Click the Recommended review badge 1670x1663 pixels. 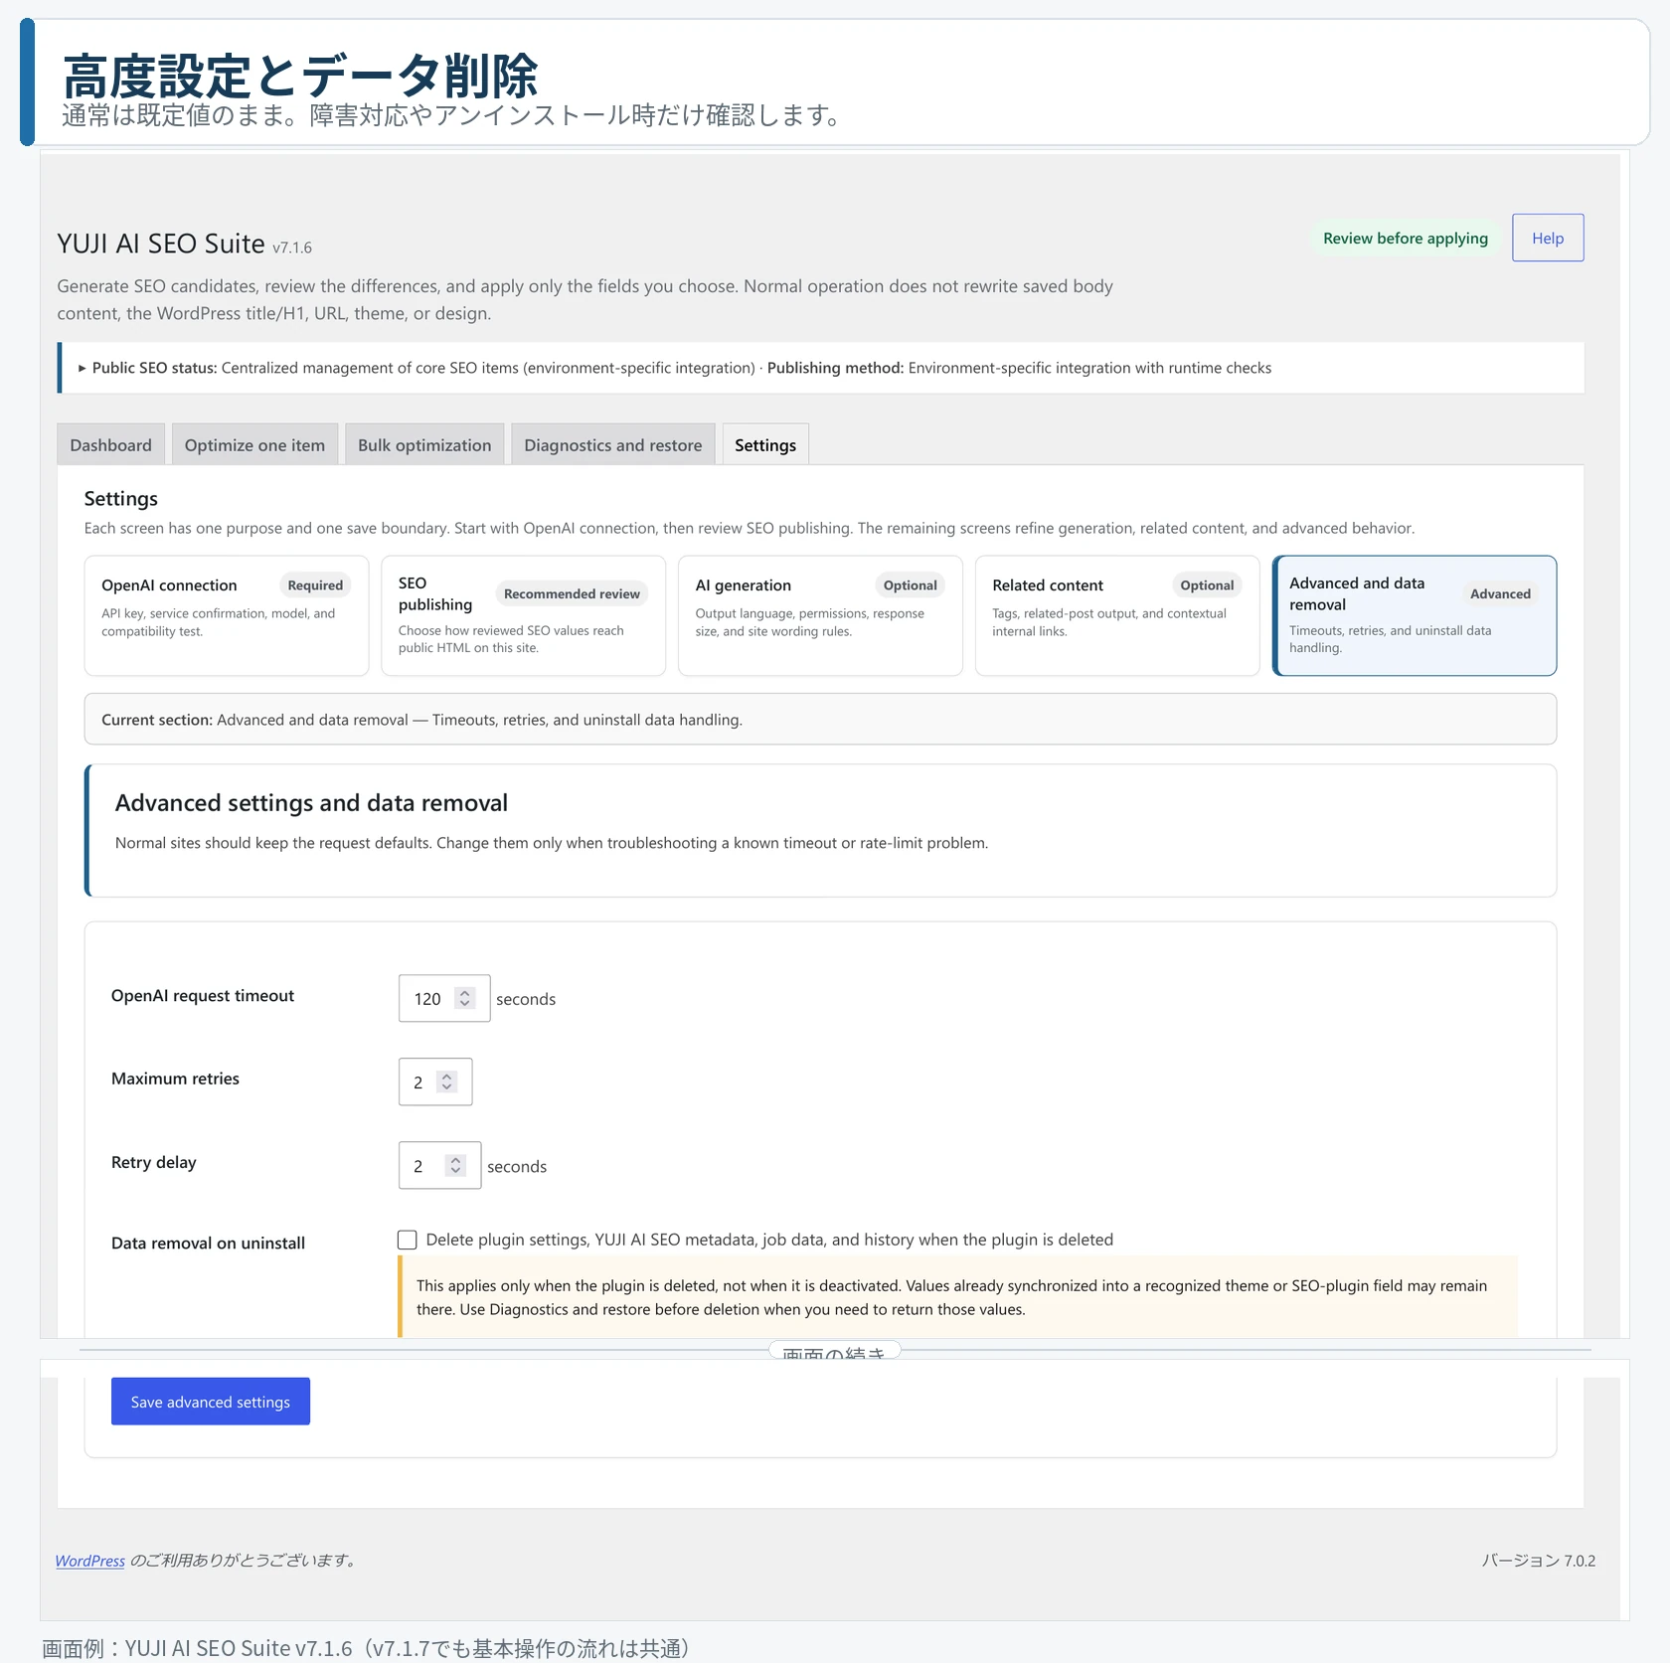click(572, 593)
